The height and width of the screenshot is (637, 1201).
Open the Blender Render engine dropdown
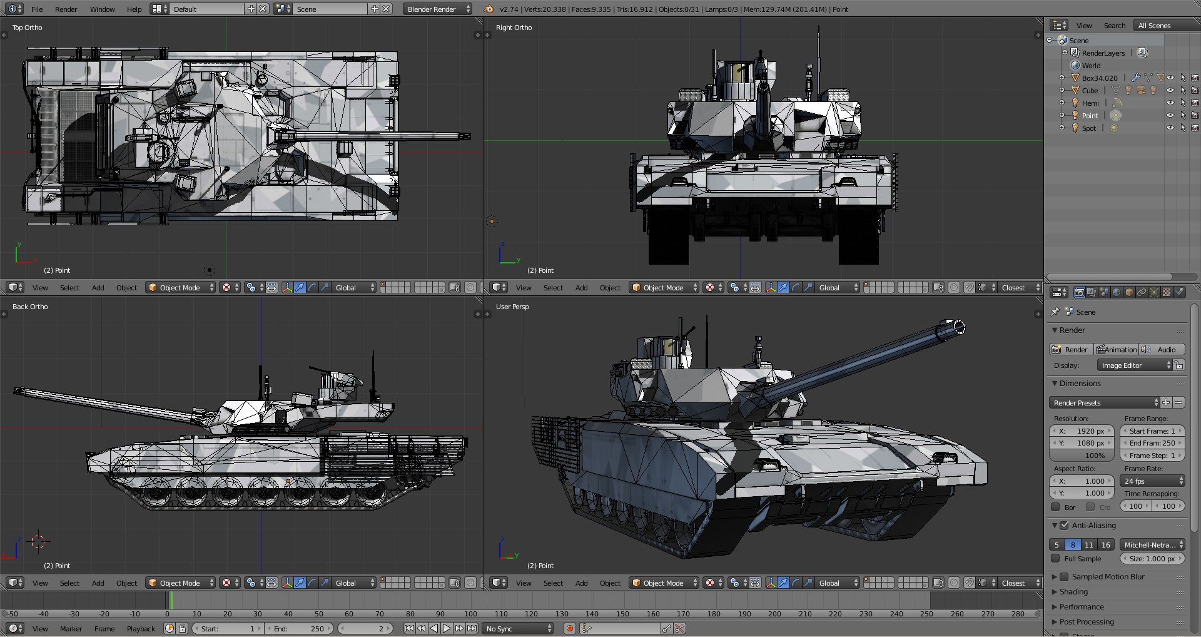(437, 9)
